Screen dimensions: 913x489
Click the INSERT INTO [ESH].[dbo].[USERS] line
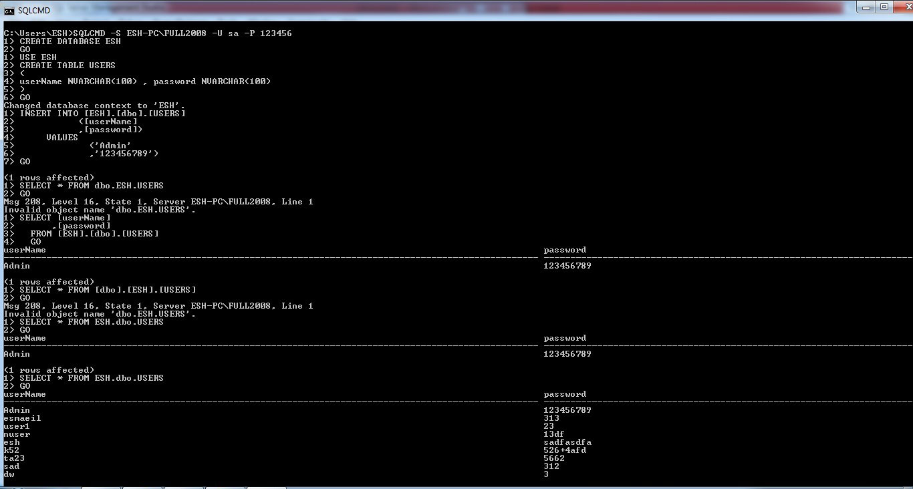102,114
